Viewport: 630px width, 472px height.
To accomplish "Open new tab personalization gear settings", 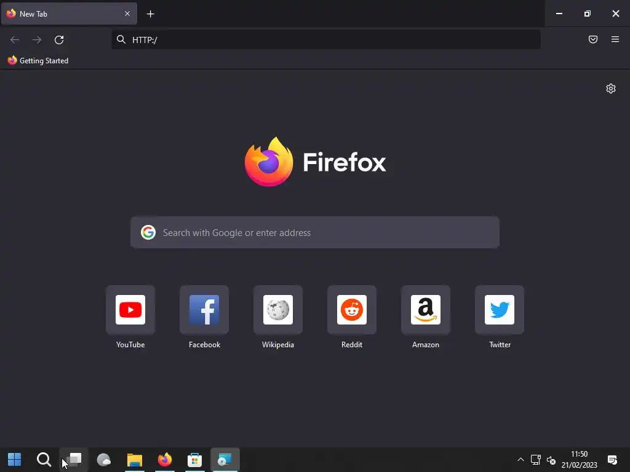I will (611, 88).
